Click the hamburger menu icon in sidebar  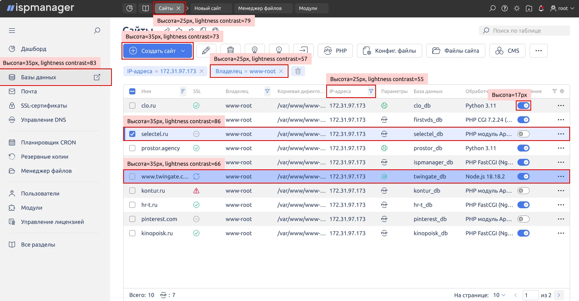[12, 30]
